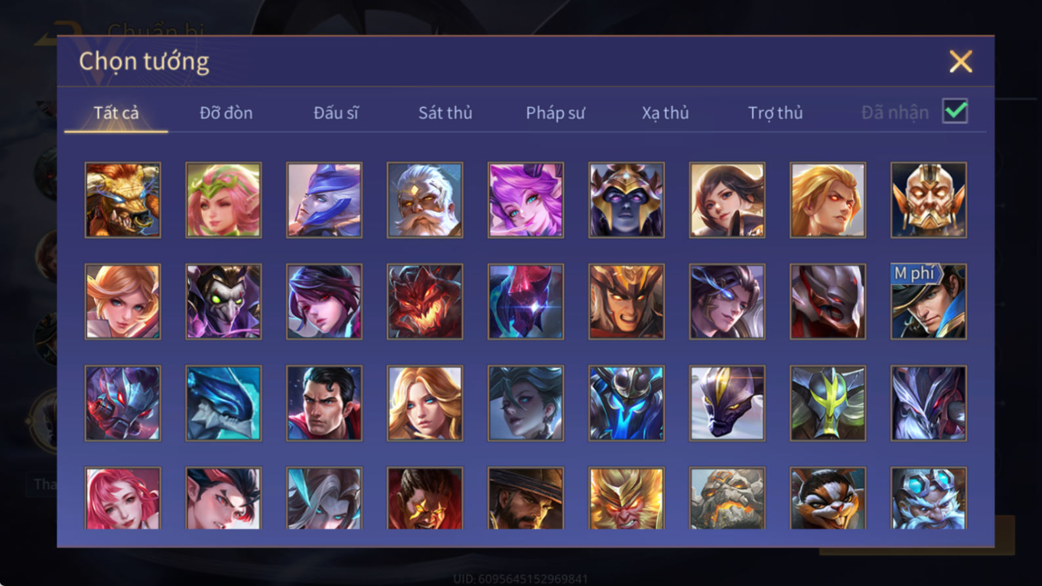Switch to the Trợ thủ tab

point(775,113)
